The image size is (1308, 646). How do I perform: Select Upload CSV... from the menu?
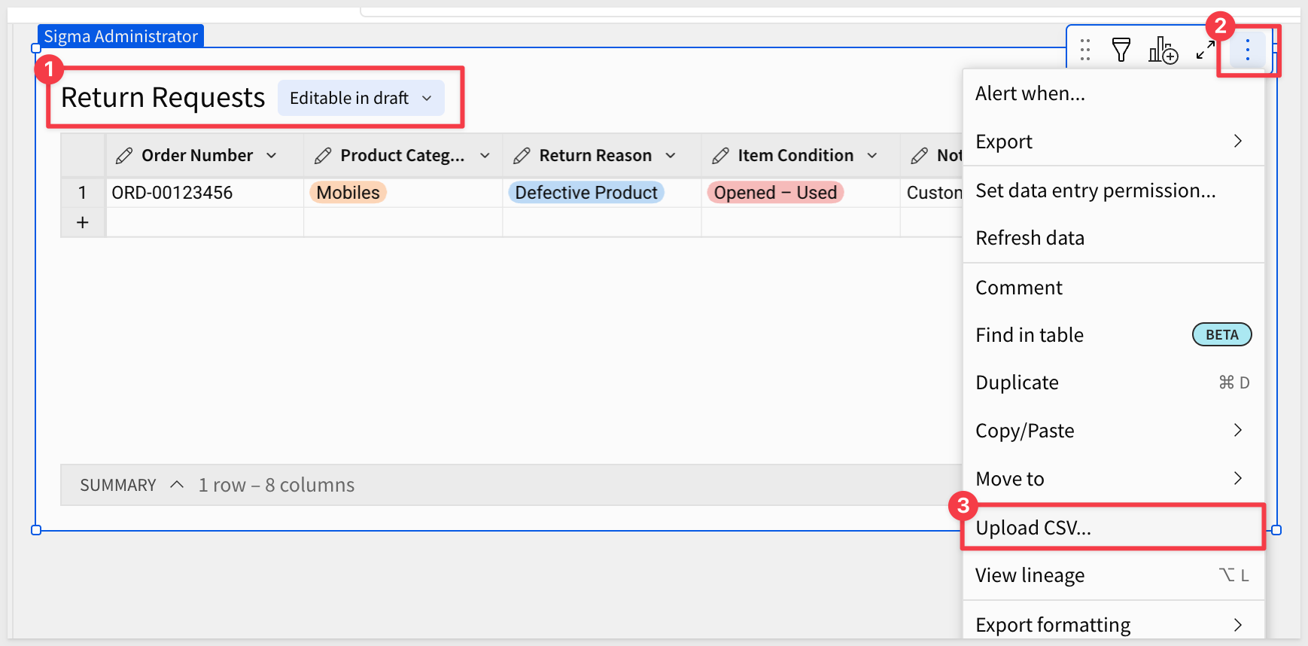1033,528
